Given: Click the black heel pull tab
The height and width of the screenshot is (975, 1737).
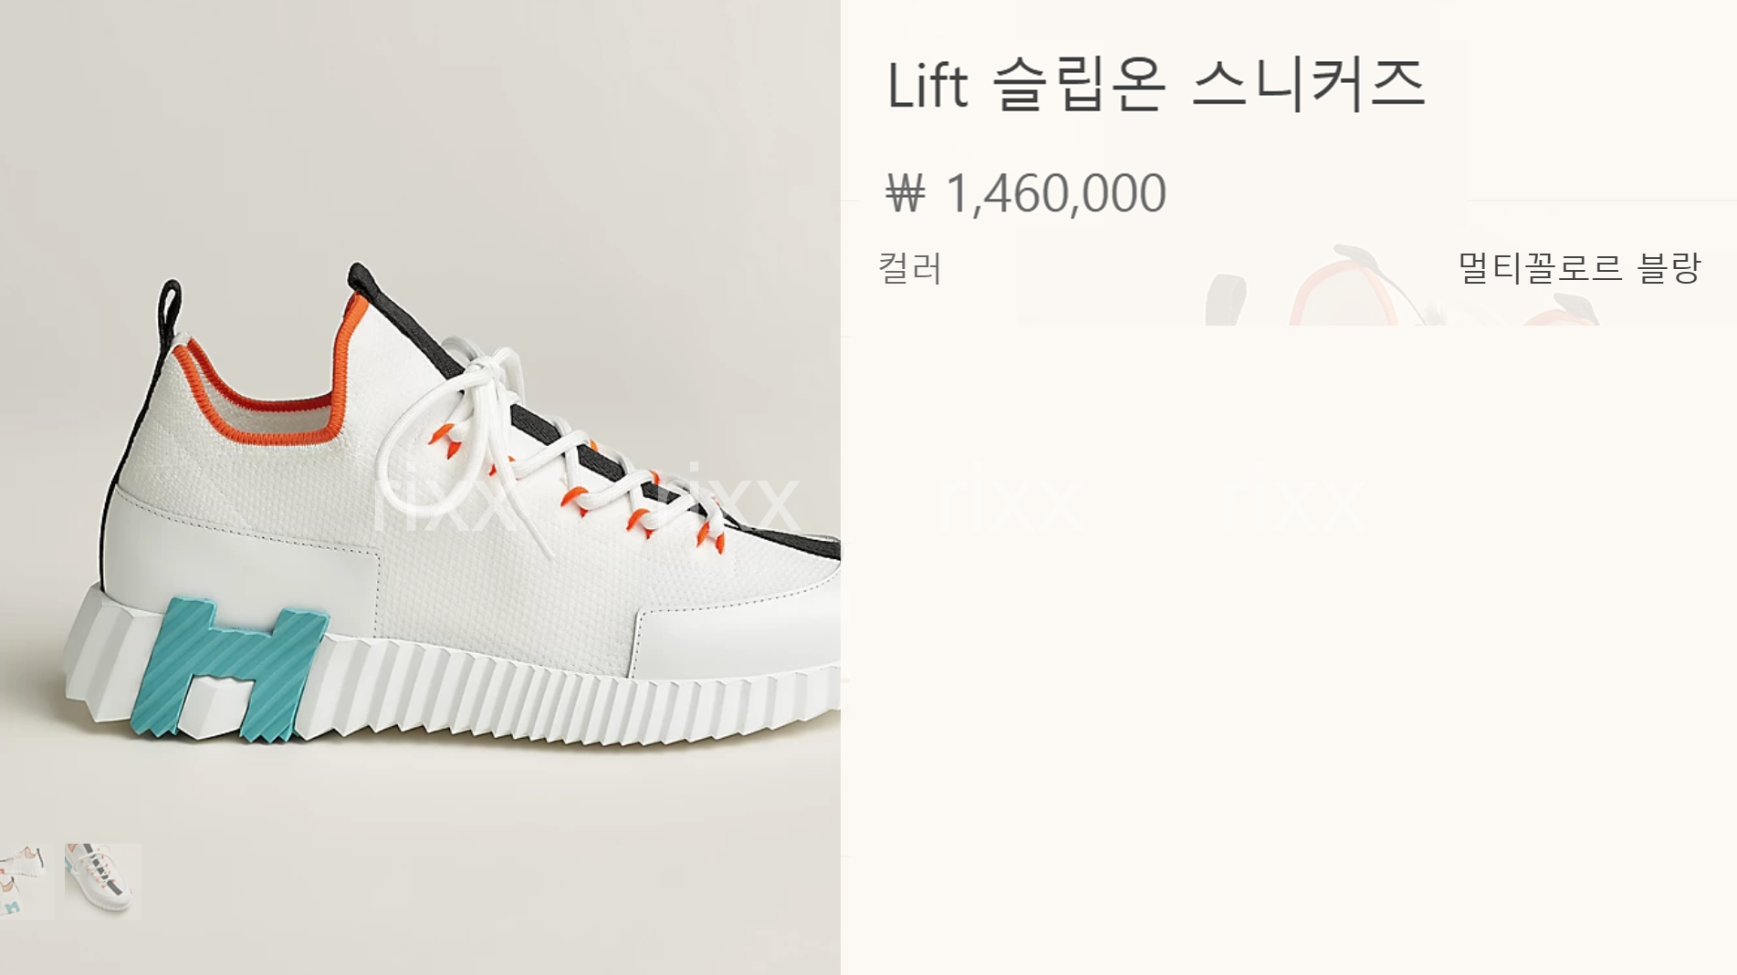Looking at the screenshot, I should [169, 310].
